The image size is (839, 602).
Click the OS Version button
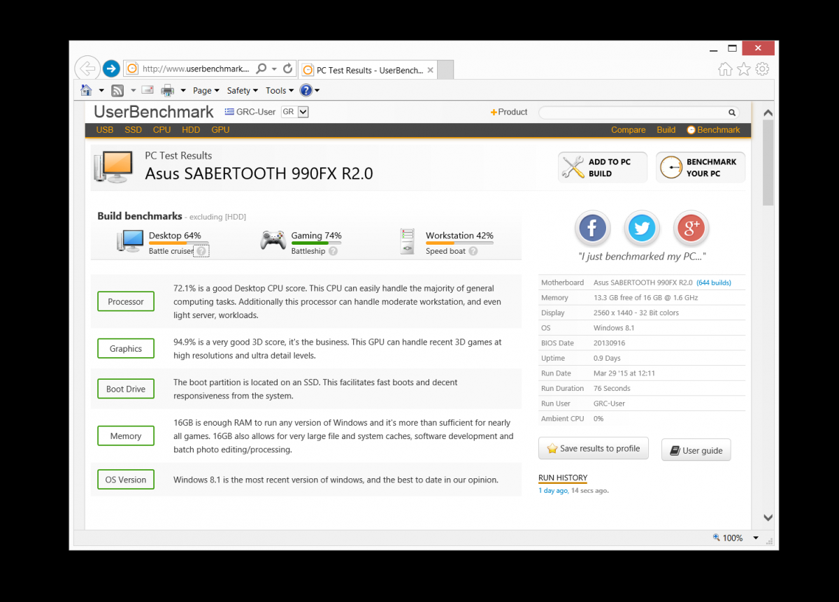point(126,480)
